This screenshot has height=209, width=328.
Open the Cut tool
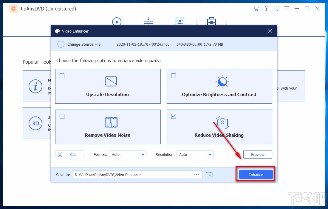pos(70,155)
